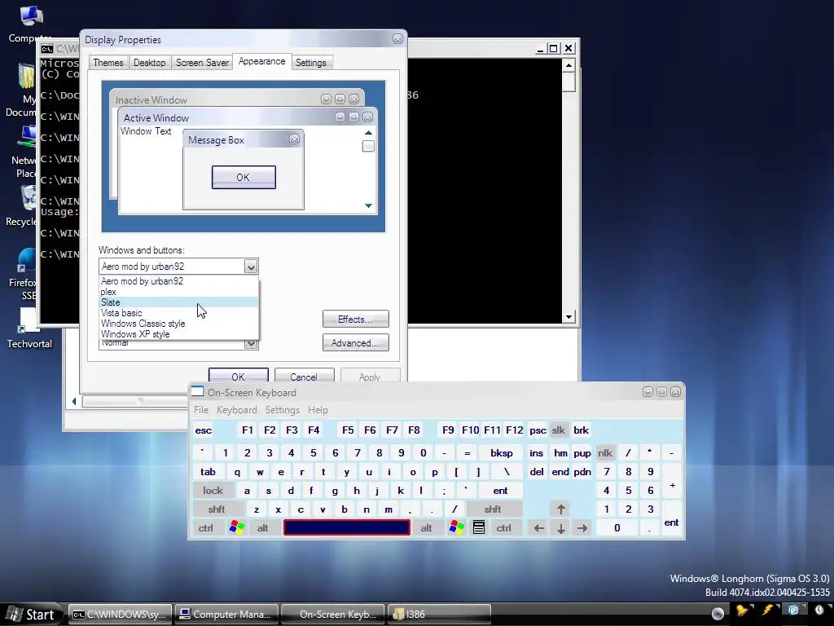Open the Desktop tab
The image size is (834, 626).
tap(150, 62)
